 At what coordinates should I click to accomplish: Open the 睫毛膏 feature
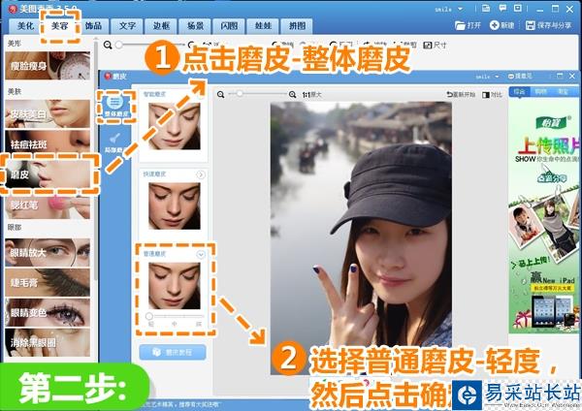coord(48,283)
